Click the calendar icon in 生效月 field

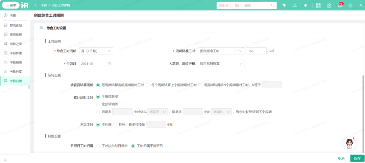click(x=109, y=64)
